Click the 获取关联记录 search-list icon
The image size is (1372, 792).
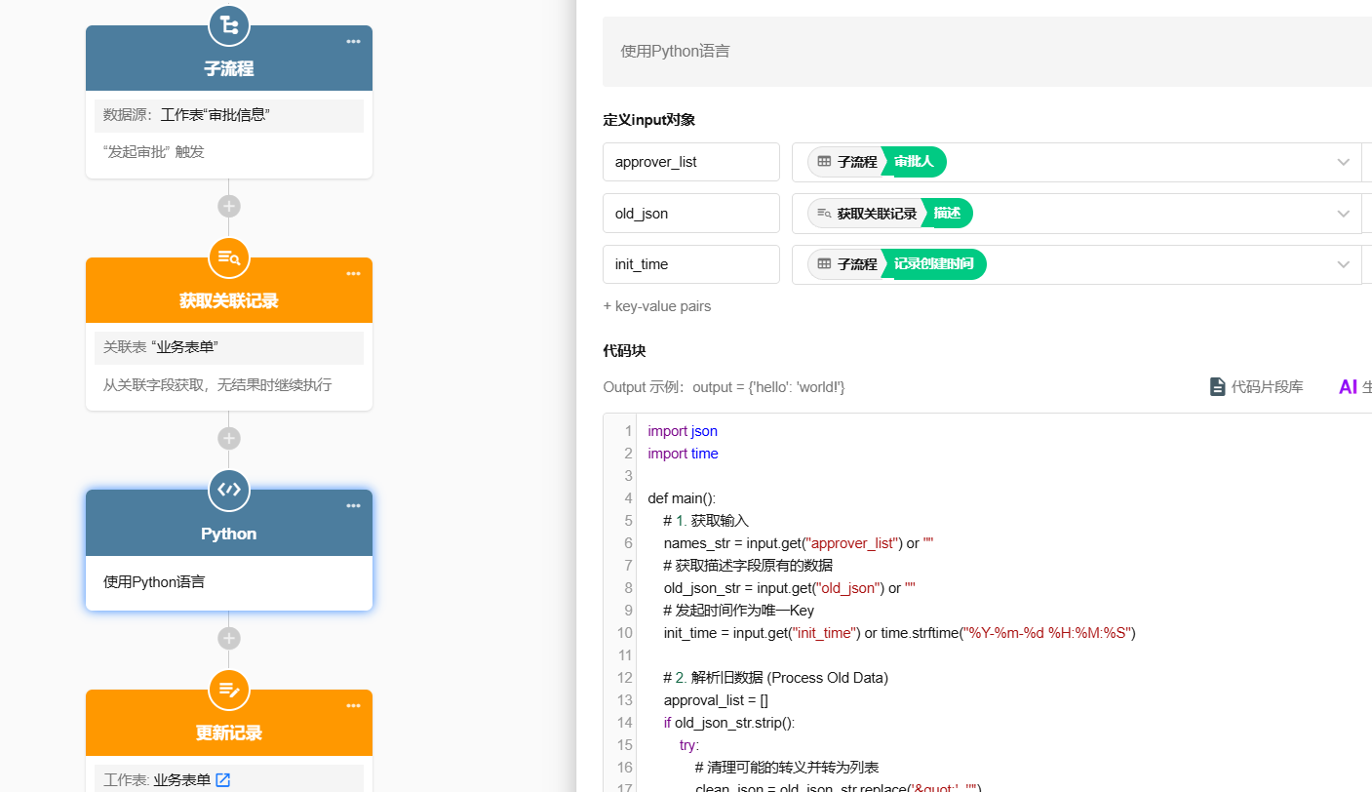coord(229,257)
